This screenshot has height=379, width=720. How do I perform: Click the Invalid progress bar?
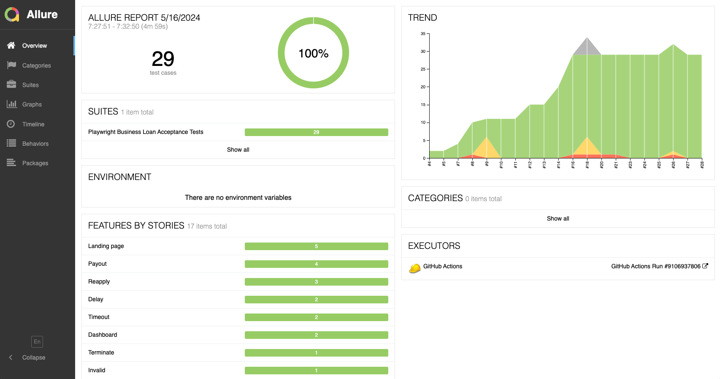pos(317,371)
